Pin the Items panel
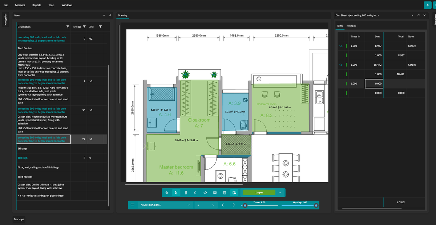This screenshot has height=225, width=436. tap(110, 15)
